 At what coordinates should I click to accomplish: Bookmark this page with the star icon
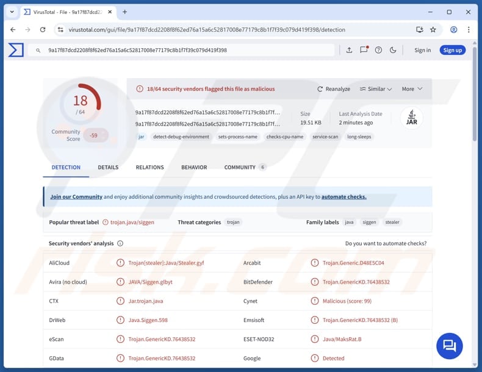tap(433, 29)
